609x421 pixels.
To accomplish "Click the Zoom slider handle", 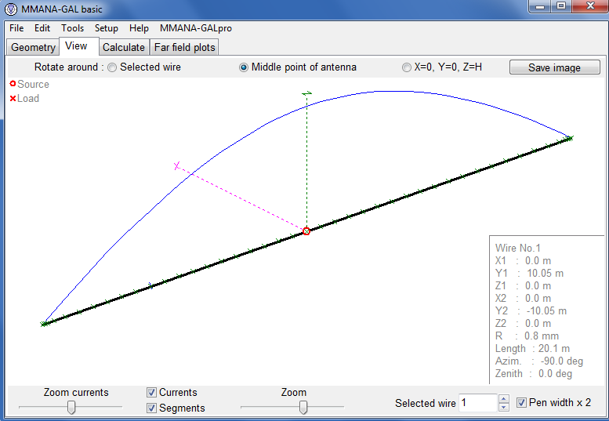I will coord(303,408).
